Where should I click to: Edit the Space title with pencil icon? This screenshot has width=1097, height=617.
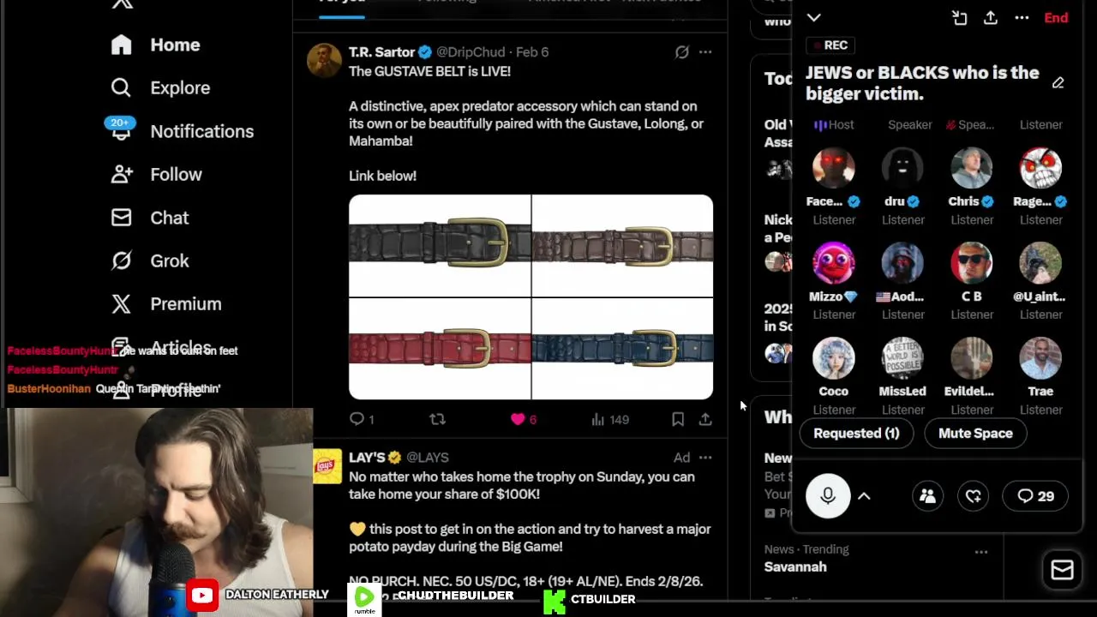[x=1058, y=83]
